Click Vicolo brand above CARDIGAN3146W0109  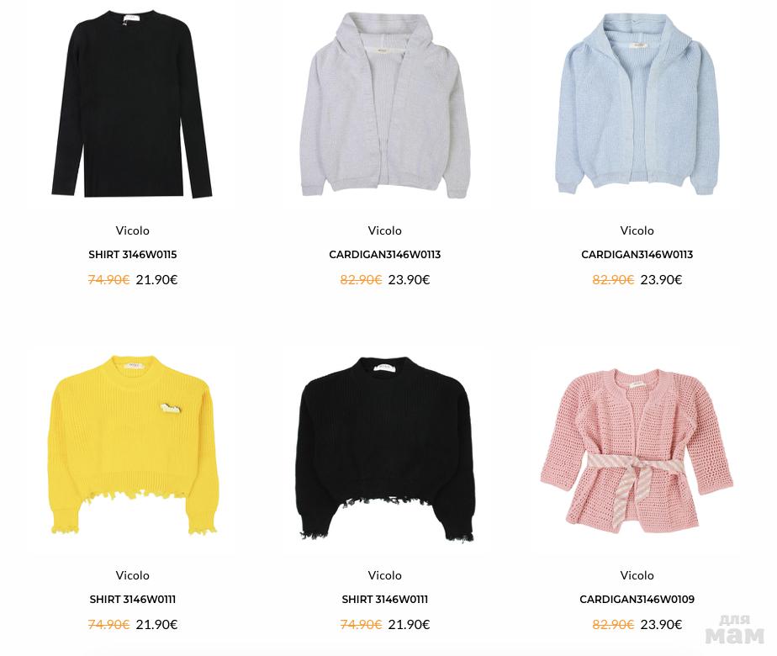pyautogui.click(x=637, y=575)
